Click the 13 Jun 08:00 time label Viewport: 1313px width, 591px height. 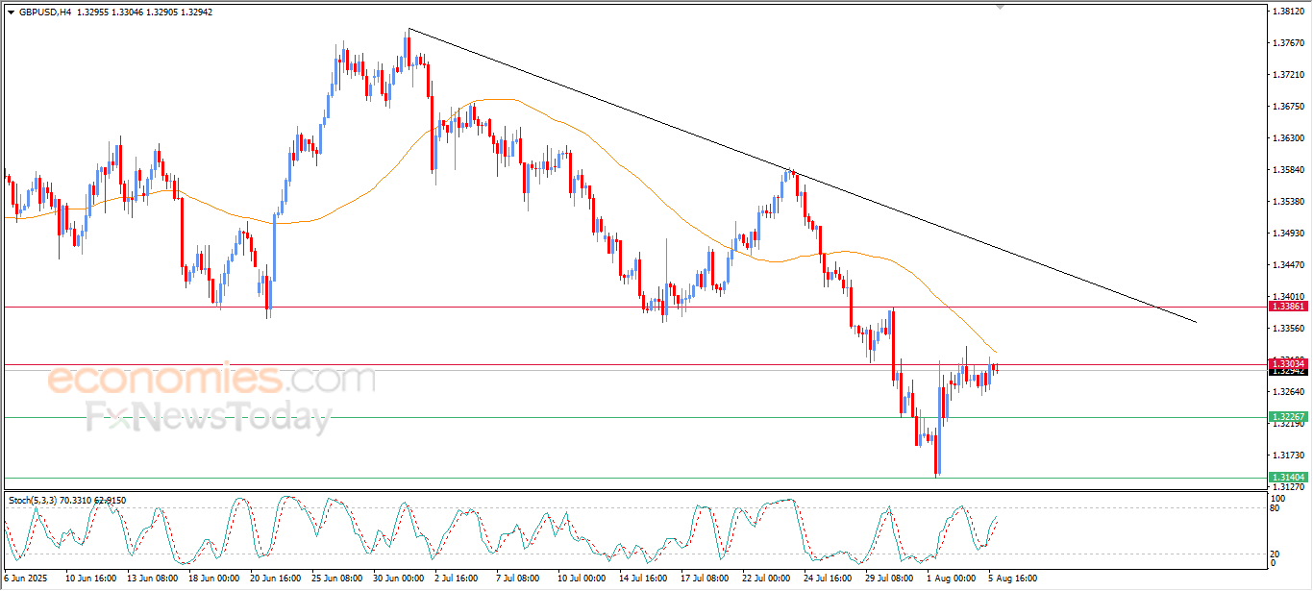(153, 579)
